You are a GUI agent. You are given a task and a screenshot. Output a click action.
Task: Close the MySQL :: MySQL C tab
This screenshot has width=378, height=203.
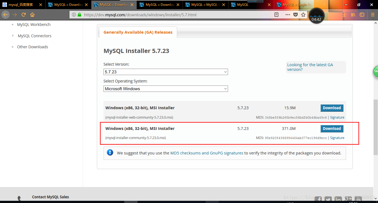223,5
